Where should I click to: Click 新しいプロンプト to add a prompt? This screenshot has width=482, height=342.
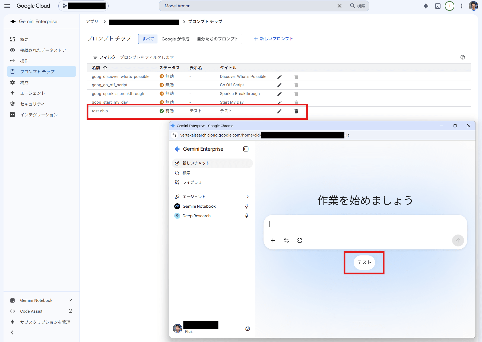point(273,39)
